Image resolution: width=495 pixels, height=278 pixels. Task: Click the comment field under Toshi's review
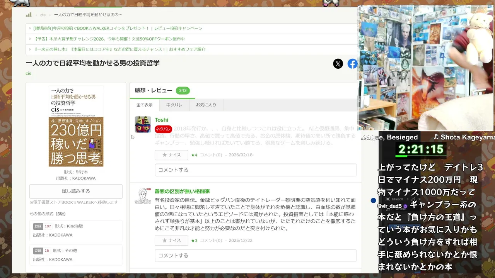click(256, 170)
